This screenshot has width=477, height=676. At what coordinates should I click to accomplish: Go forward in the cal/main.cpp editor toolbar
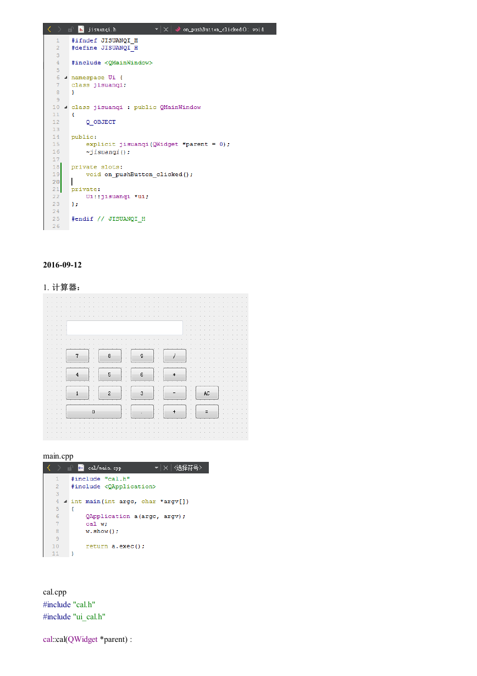(x=59, y=468)
